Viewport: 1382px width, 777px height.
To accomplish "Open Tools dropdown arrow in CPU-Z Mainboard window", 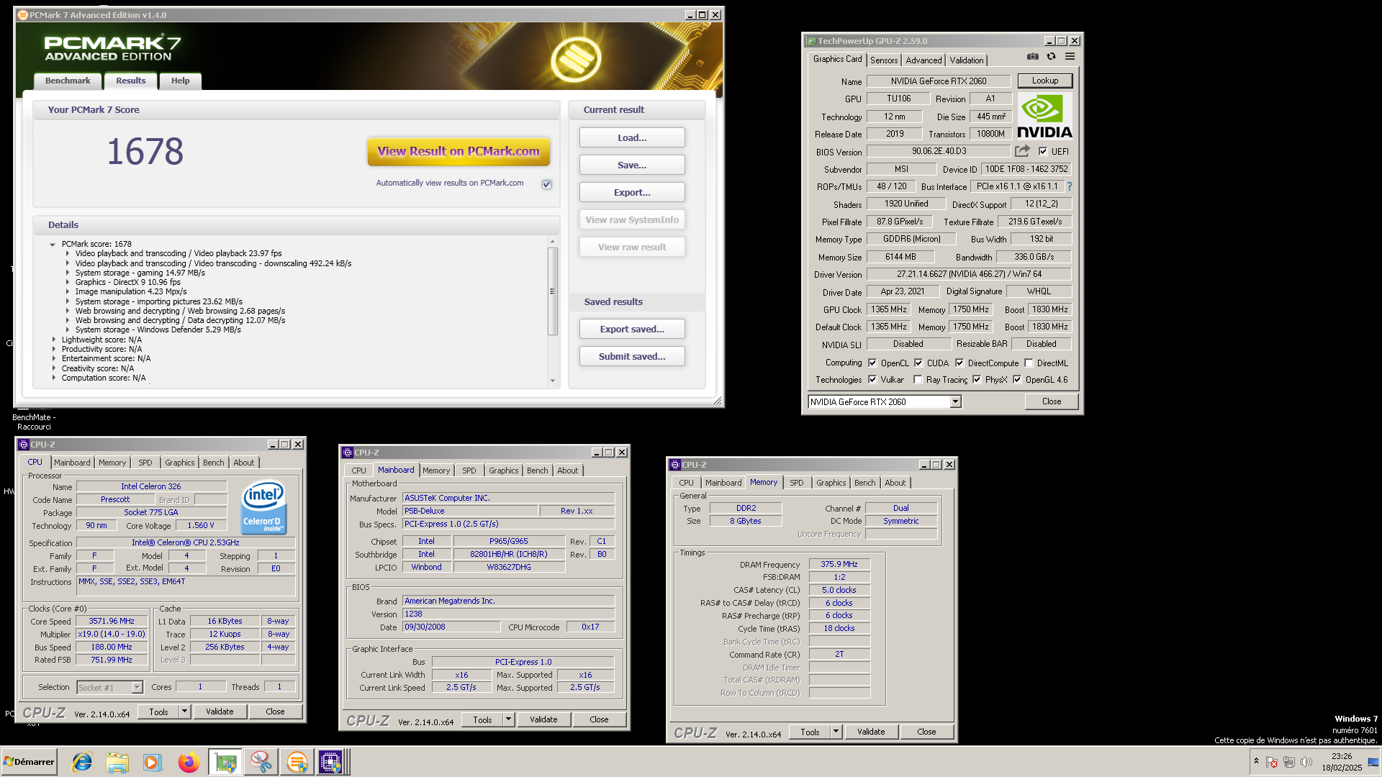I will [x=508, y=719].
